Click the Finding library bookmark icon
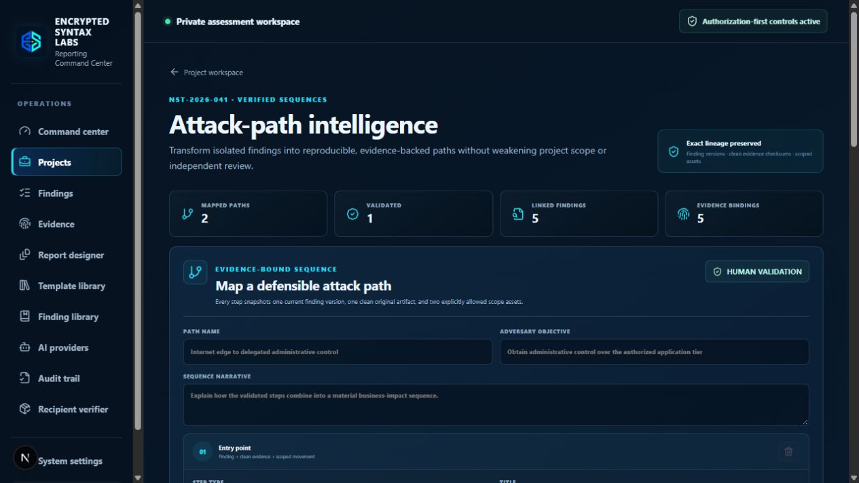The height and width of the screenshot is (483, 859). (x=25, y=316)
